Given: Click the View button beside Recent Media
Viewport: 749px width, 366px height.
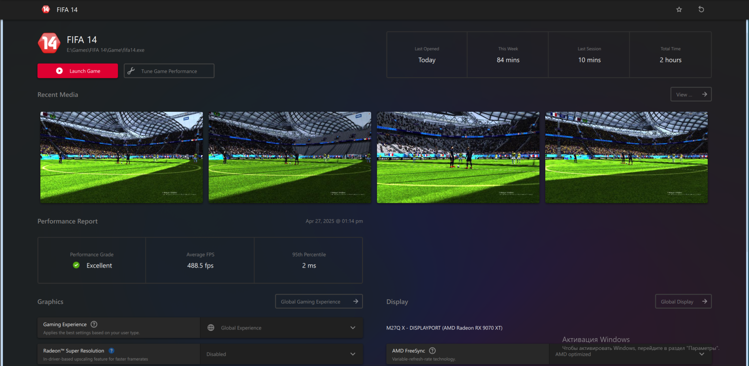Looking at the screenshot, I should (691, 94).
